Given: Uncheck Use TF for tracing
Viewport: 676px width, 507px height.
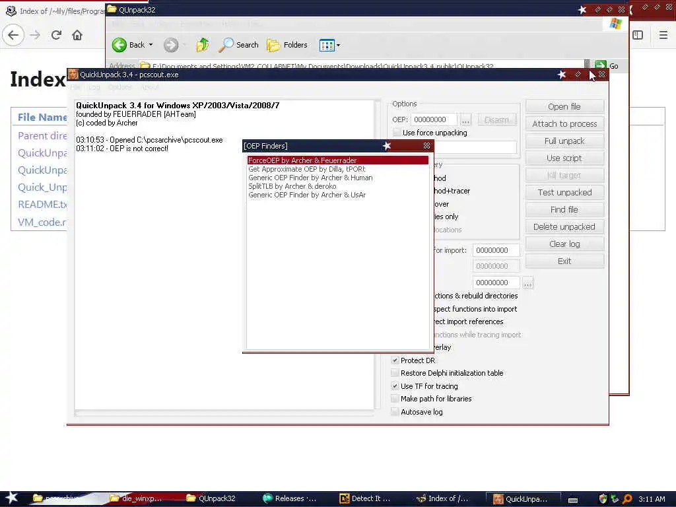Looking at the screenshot, I should point(395,386).
